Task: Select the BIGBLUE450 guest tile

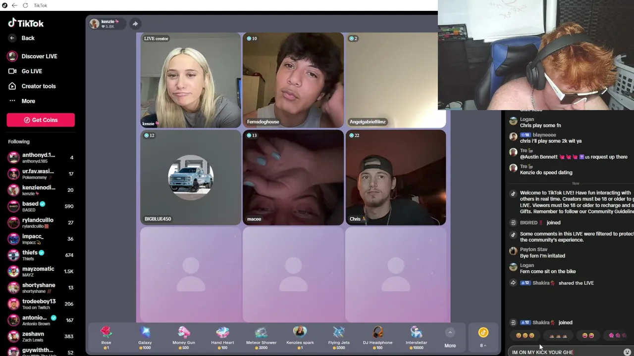Action: click(x=190, y=178)
